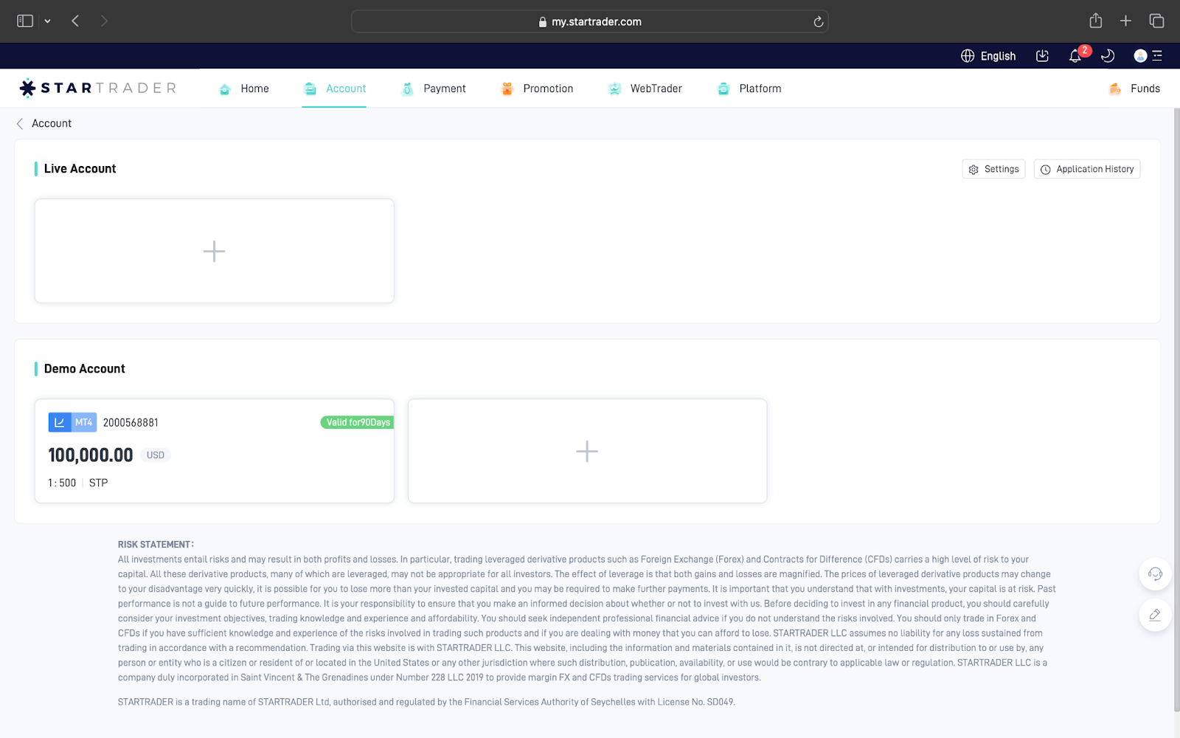1180x738 pixels.
Task: Open the user profile avatar menu
Action: (x=1140, y=56)
